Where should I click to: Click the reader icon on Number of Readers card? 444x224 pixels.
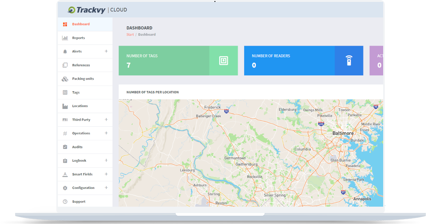pos(349,60)
